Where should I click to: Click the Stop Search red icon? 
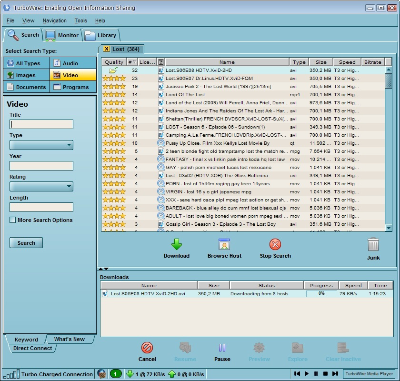point(275,244)
